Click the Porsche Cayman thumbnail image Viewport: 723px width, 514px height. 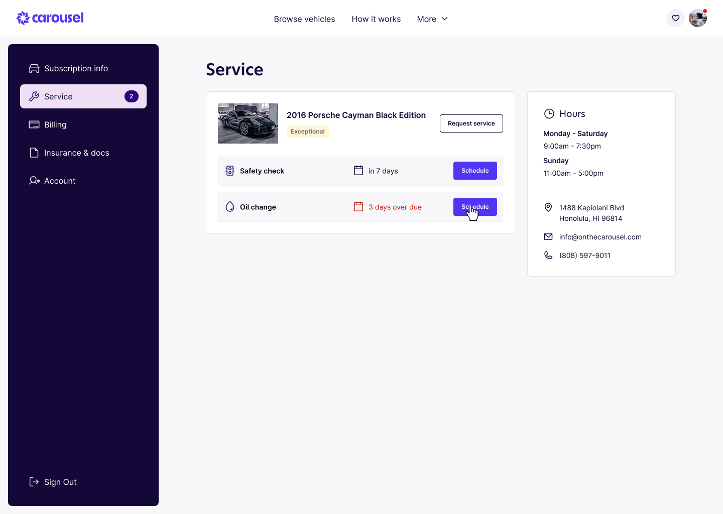[248, 123]
